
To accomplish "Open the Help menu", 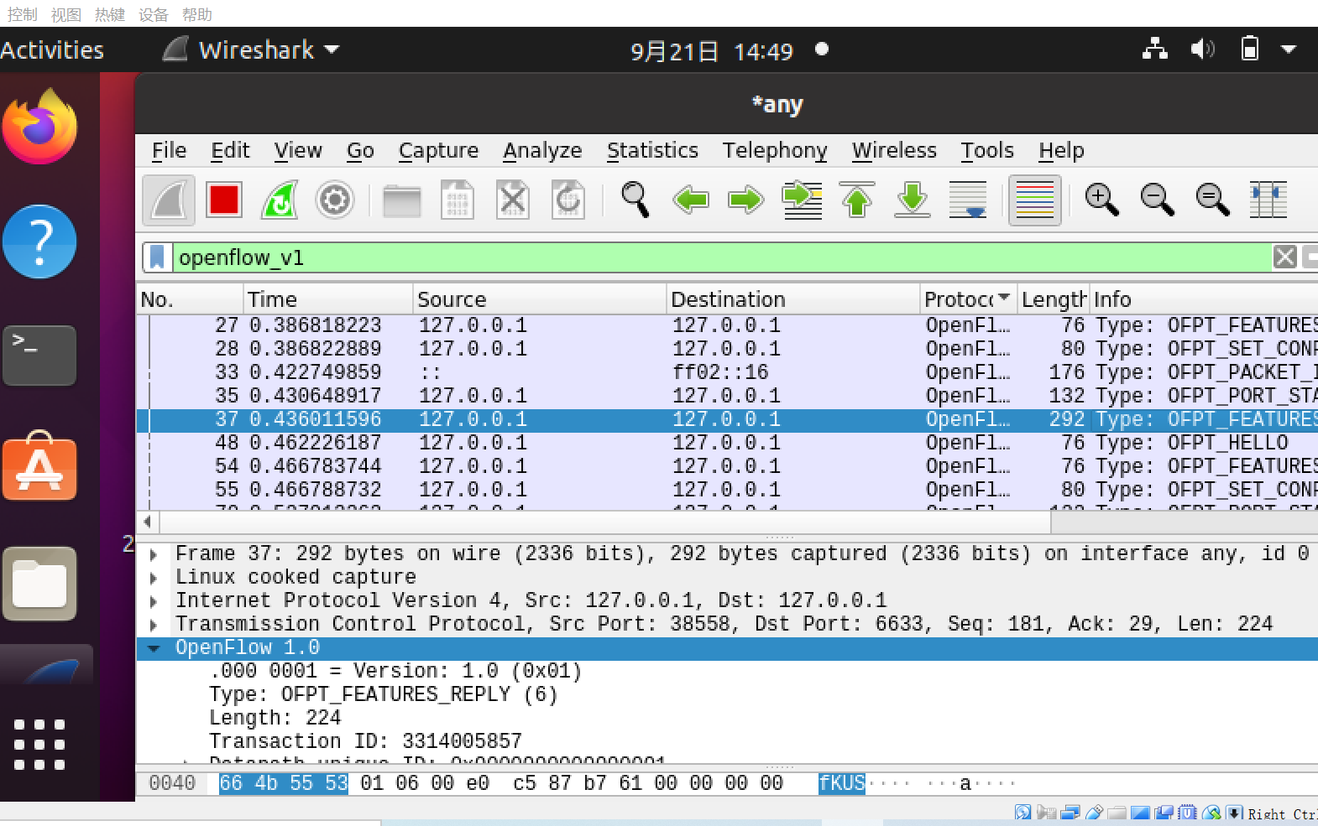I will [1061, 150].
